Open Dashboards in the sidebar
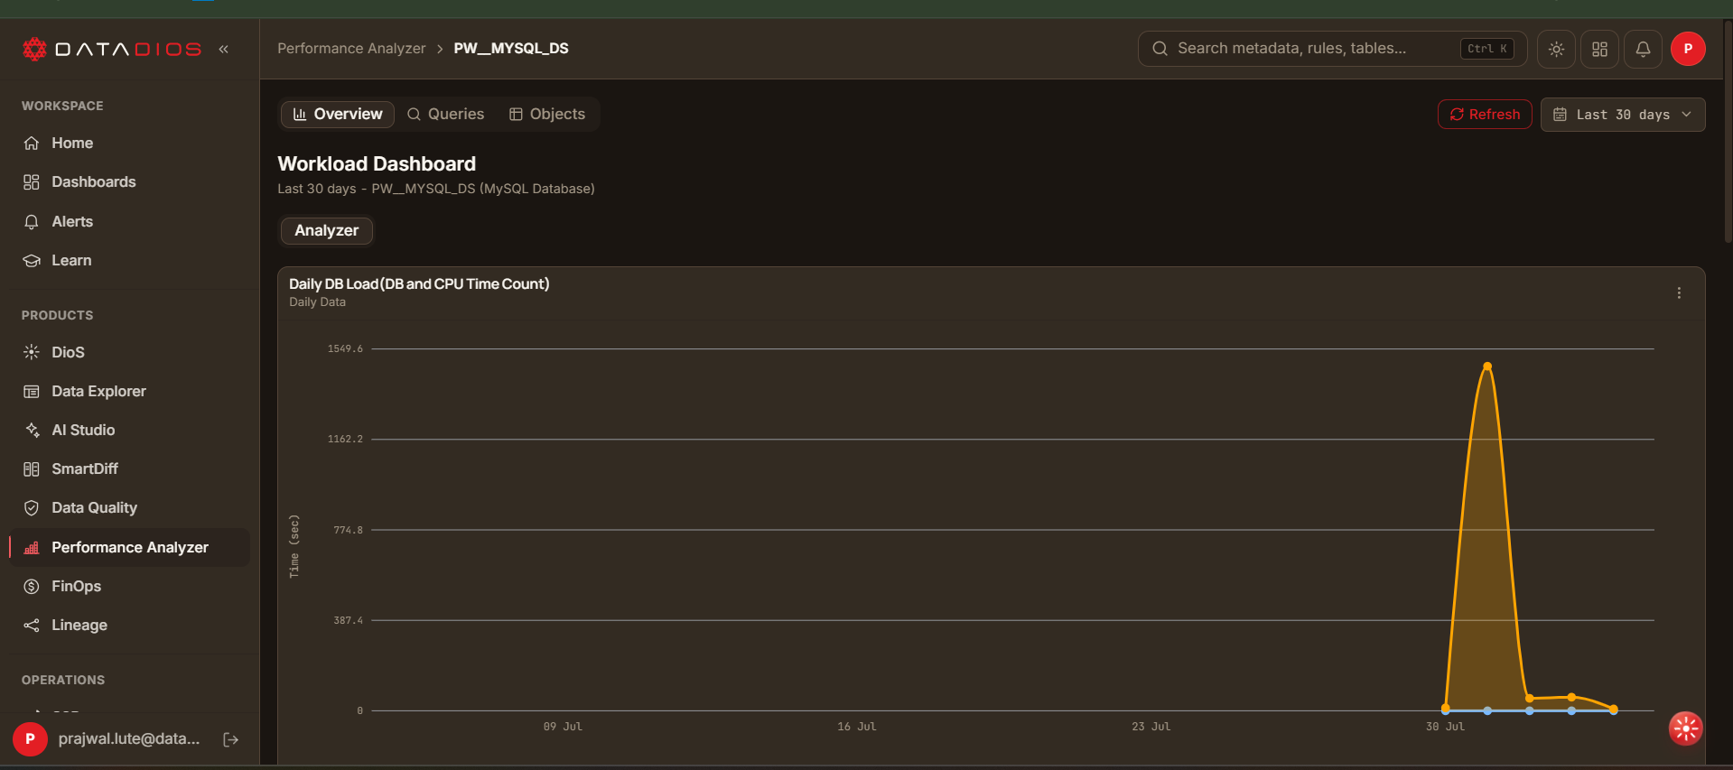 [129, 181]
